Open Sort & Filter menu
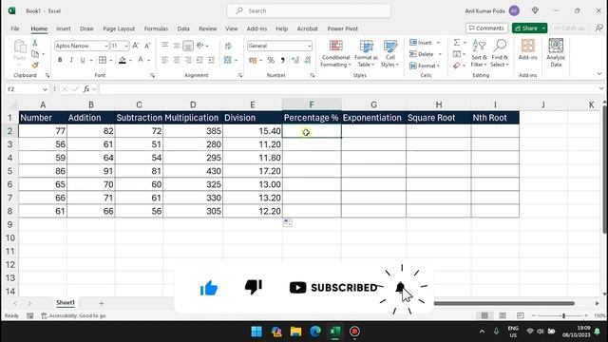This screenshot has width=608, height=342. pos(479,53)
